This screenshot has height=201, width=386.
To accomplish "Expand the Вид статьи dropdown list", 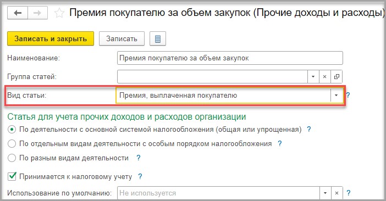I will pos(337,96).
